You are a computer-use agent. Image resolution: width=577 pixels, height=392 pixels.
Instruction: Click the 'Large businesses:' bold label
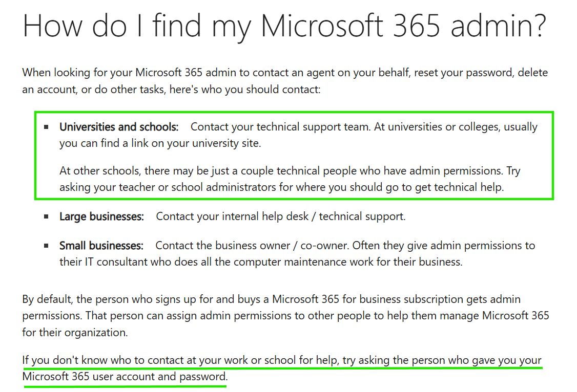(101, 217)
